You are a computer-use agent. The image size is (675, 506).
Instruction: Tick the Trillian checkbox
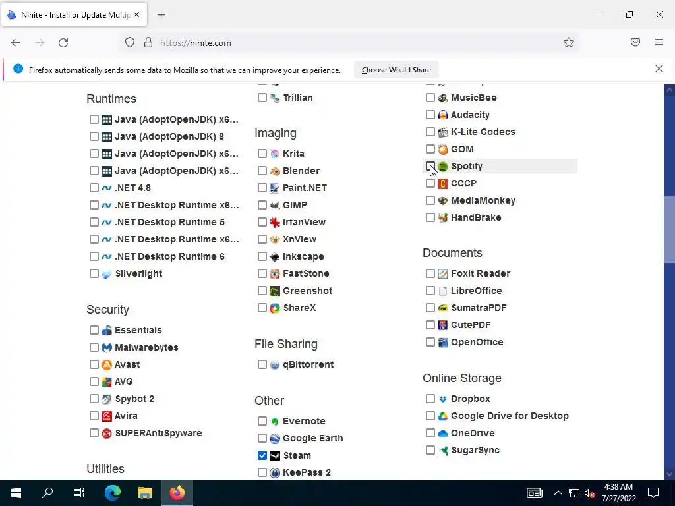point(262,98)
